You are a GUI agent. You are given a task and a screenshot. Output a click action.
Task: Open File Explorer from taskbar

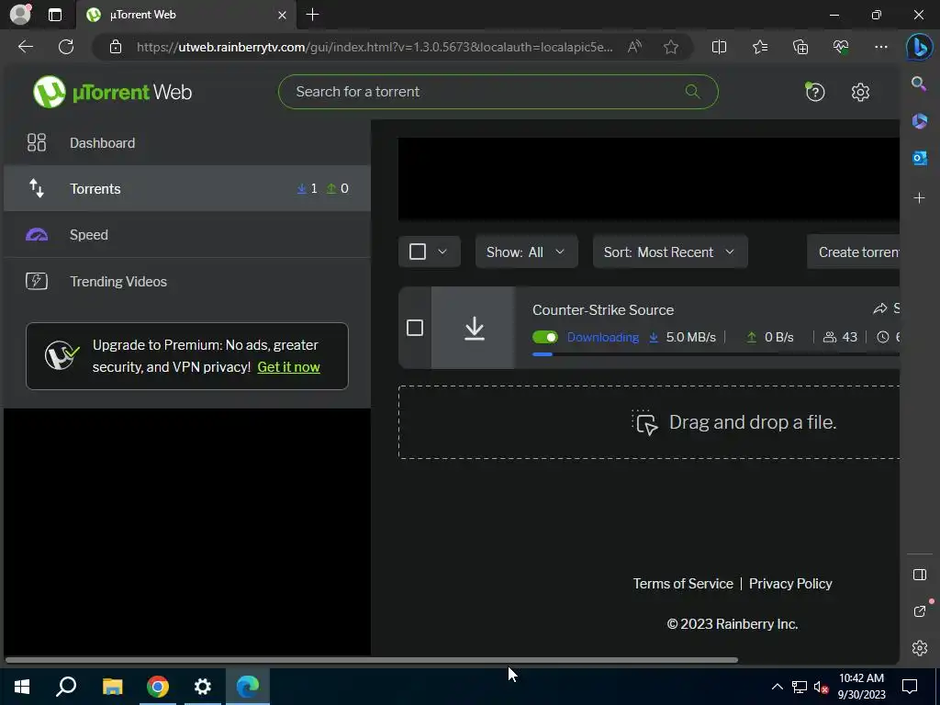click(112, 687)
